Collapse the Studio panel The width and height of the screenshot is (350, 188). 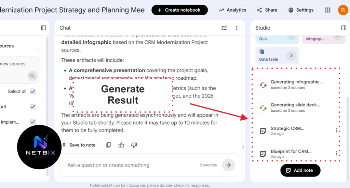(344, 28)
